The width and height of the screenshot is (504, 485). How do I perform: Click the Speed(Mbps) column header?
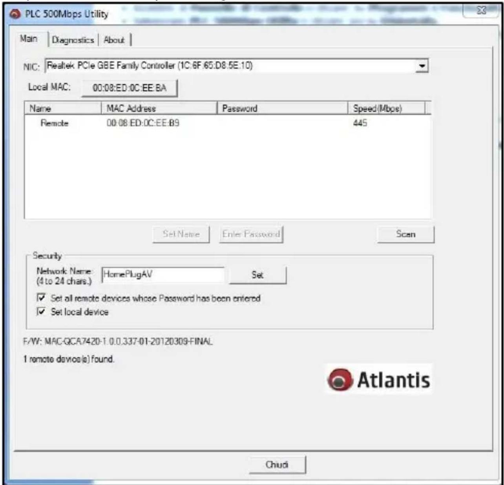[x=387, y=108]
